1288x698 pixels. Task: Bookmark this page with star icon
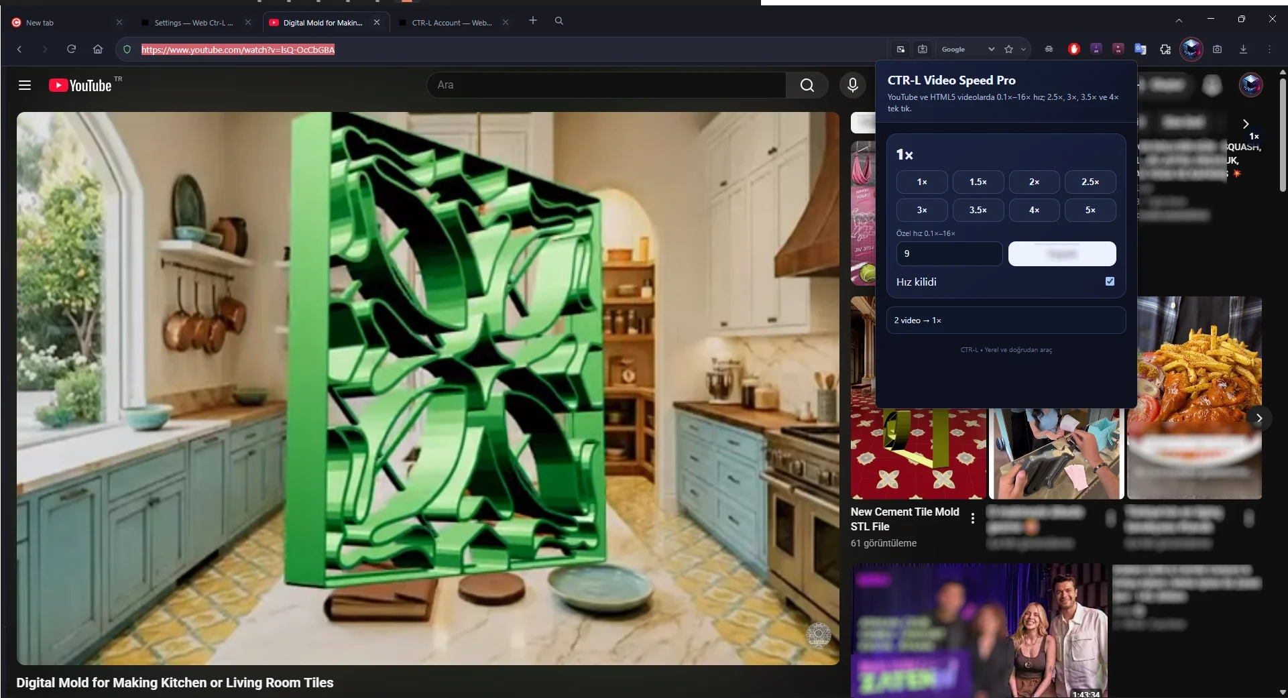(1008, 49)
